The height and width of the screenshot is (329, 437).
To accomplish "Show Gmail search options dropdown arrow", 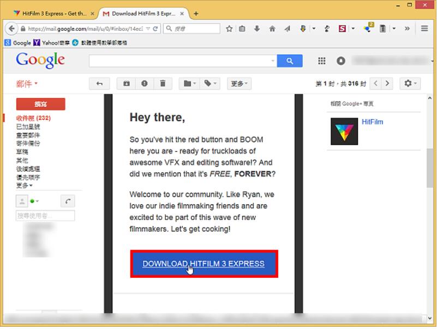I will coord(273,60).
